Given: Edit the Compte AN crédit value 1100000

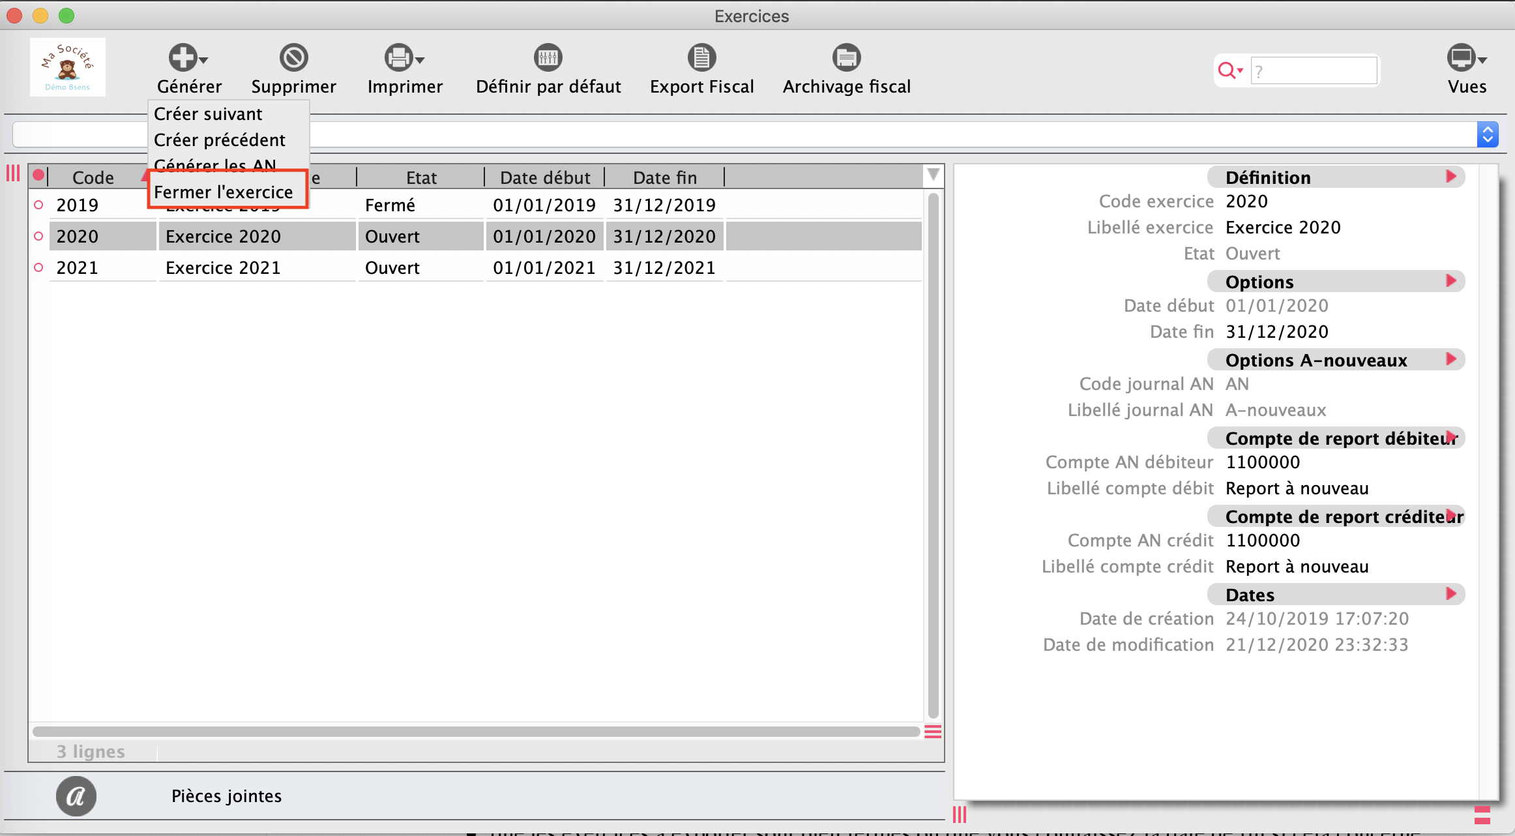Looking at the screenshot, I should click(1263, 540).
